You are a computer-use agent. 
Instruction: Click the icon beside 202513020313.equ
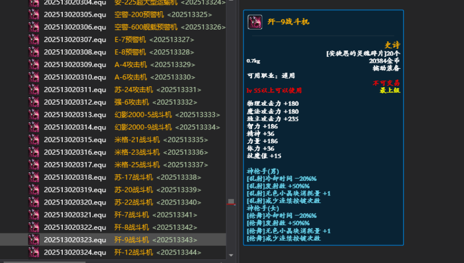[34, 114]
